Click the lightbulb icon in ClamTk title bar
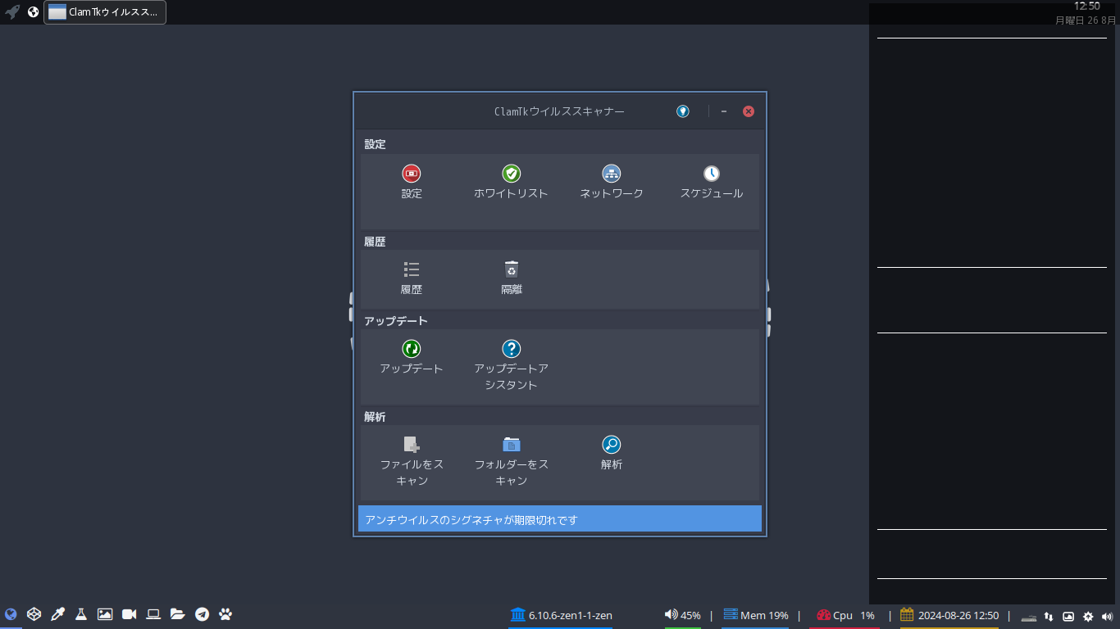The width and height of the screenshot is (1120, 629). [683, 111]
